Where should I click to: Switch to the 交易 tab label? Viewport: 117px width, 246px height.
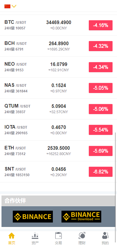click(58, 243)
